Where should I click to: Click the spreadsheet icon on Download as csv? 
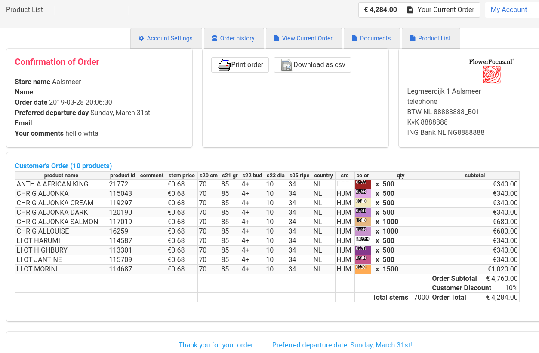point(286,65)
